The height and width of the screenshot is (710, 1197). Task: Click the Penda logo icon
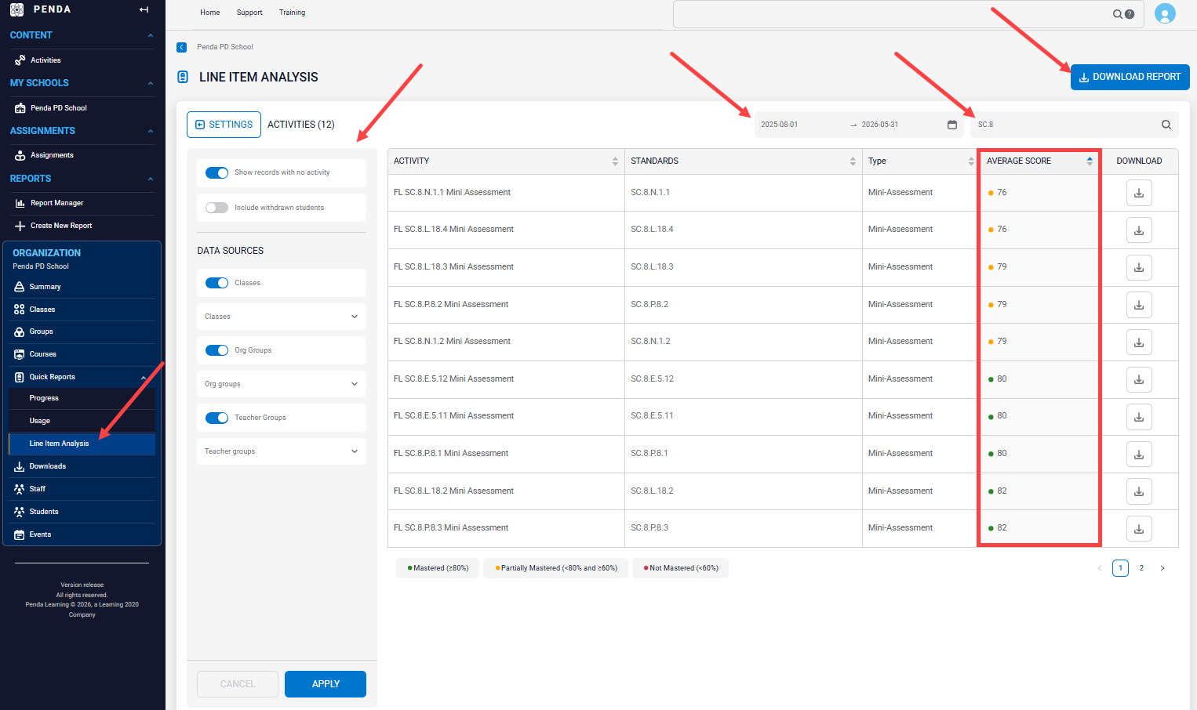point(17,9)
